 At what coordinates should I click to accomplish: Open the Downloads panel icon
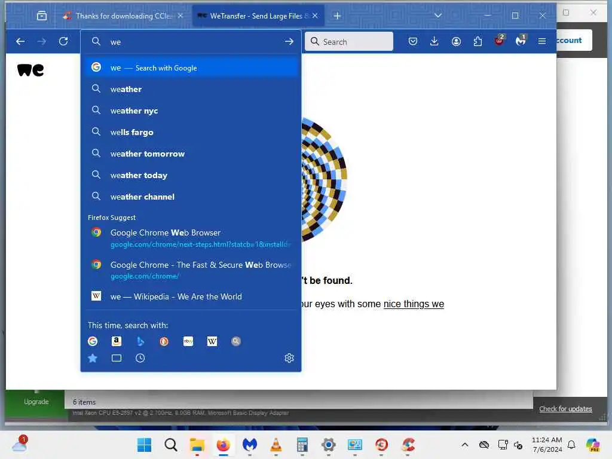[434, 41]
